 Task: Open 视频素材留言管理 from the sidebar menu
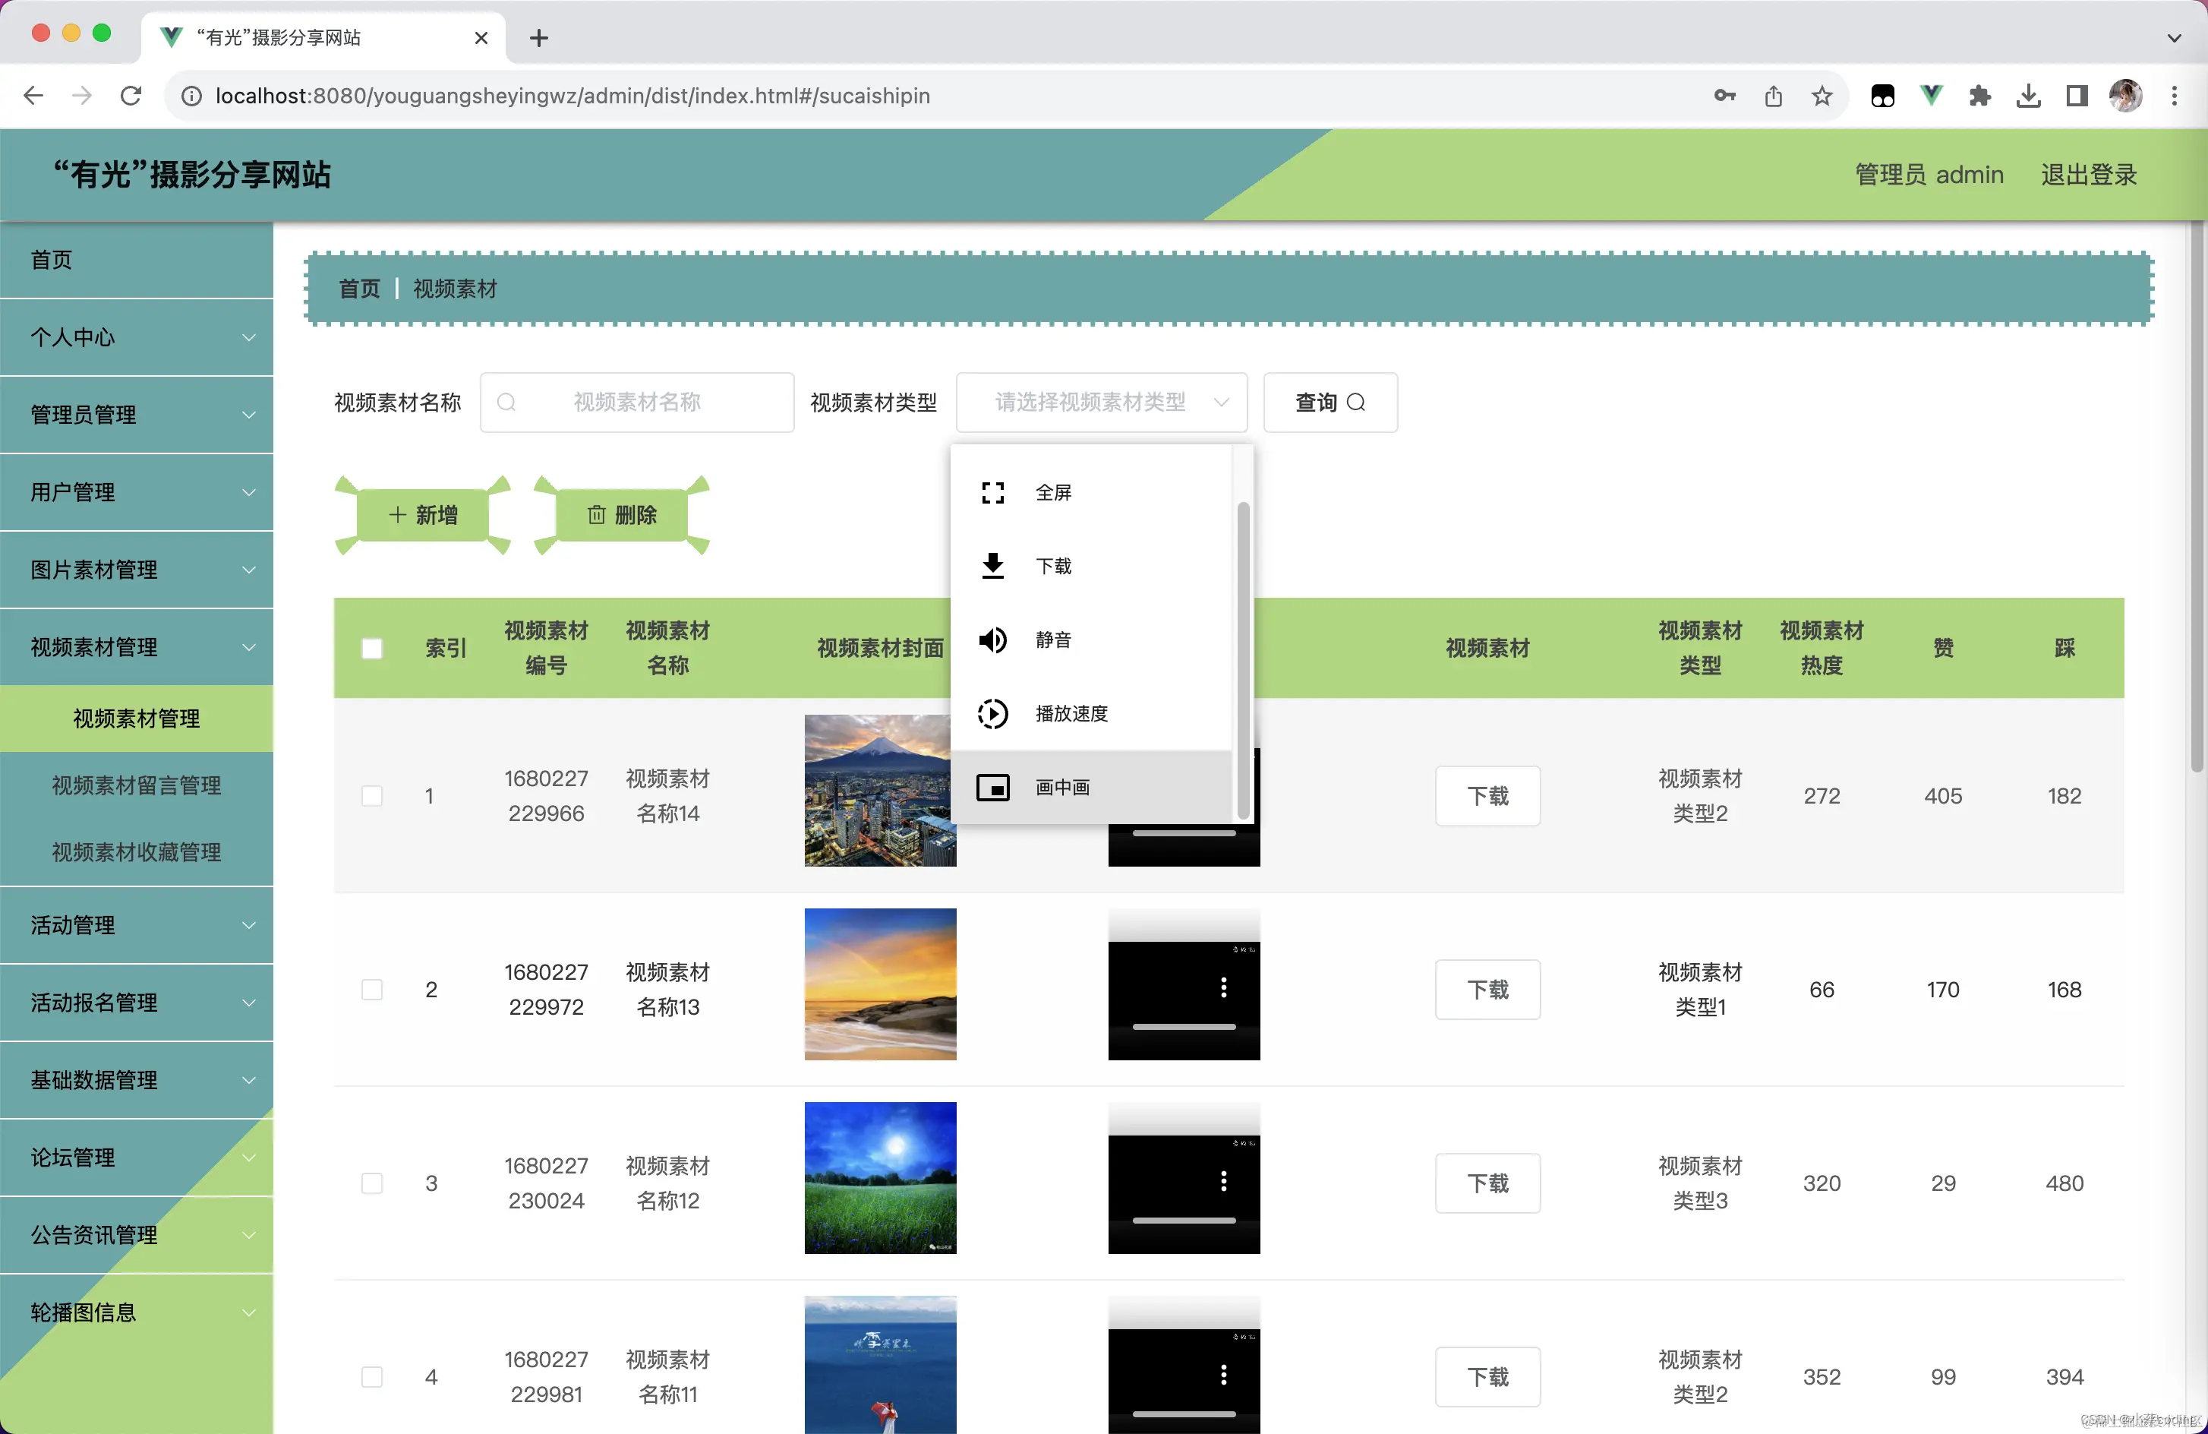137,785
